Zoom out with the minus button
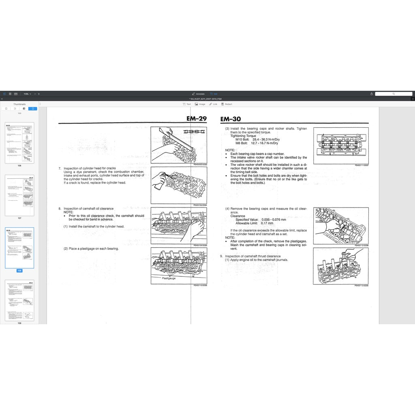The image size is (415, 415). pos(35,94)
